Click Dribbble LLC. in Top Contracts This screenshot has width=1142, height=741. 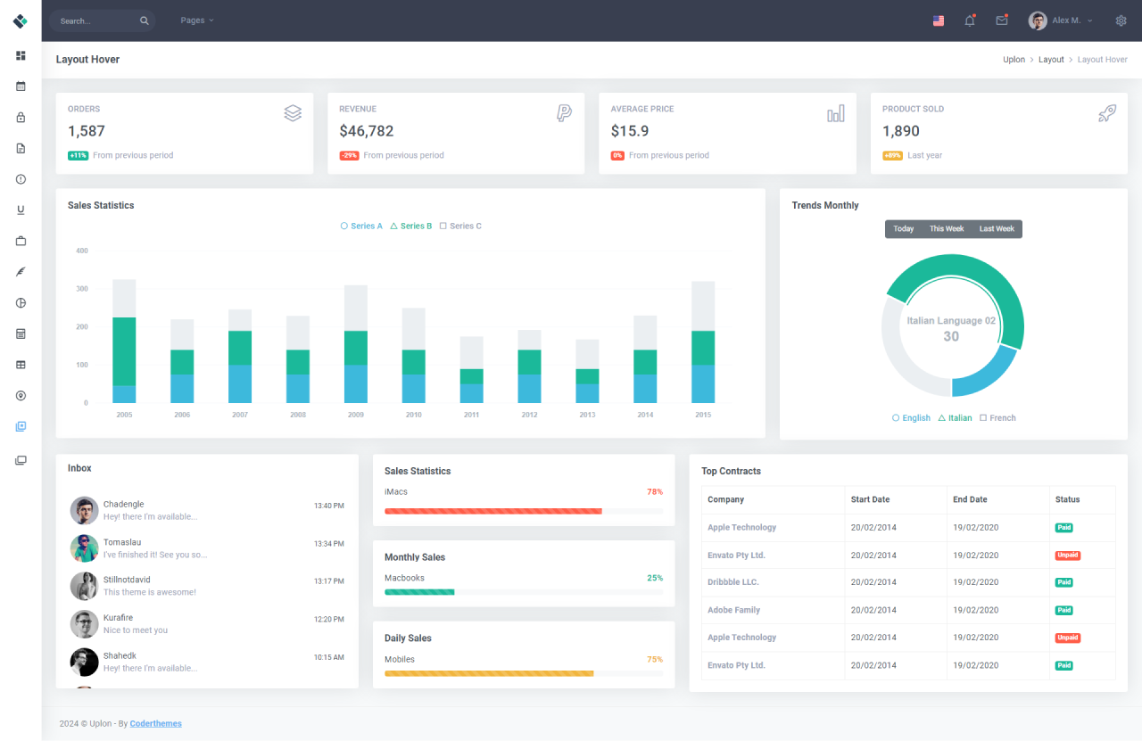pos(732,582)
